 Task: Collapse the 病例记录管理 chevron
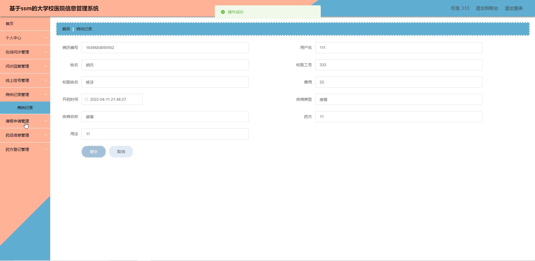tap(46, 95)
